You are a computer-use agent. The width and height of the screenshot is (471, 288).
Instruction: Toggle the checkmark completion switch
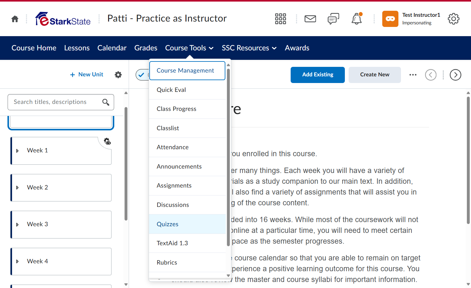coord(142,75)
